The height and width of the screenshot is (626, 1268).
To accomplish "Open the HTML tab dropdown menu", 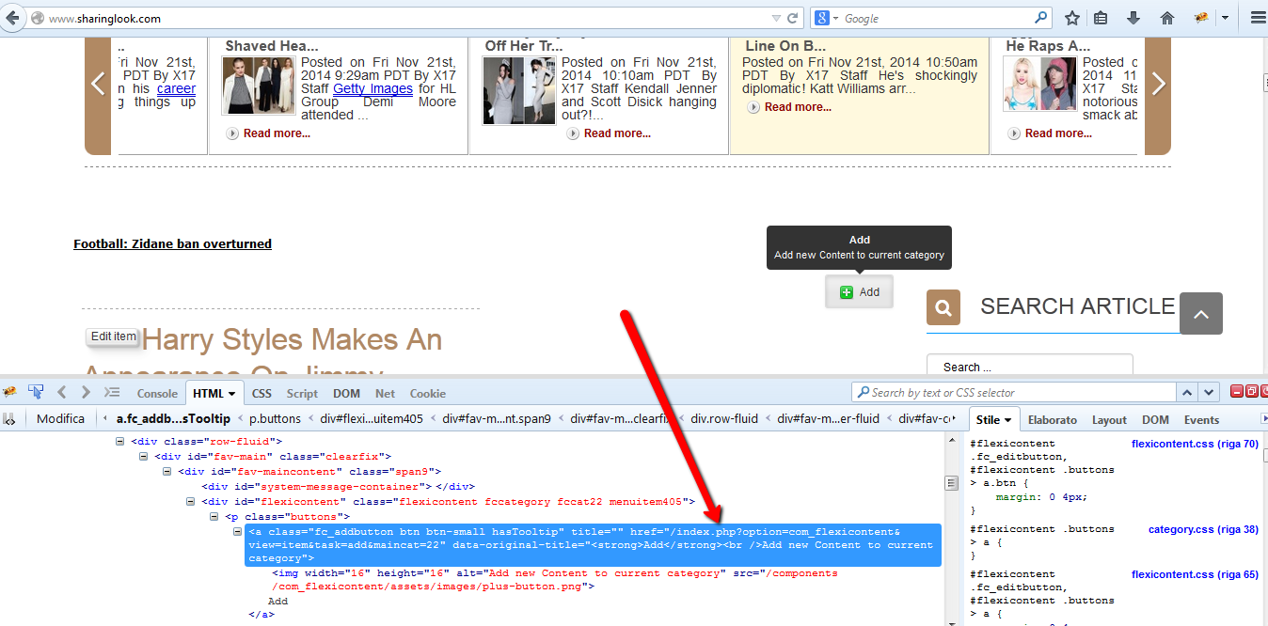I will coord(231,394).
